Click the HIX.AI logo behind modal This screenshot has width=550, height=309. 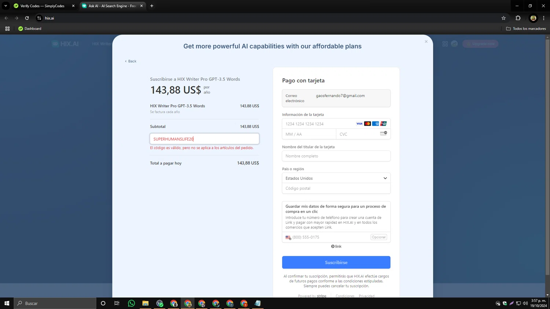point(65,44)
